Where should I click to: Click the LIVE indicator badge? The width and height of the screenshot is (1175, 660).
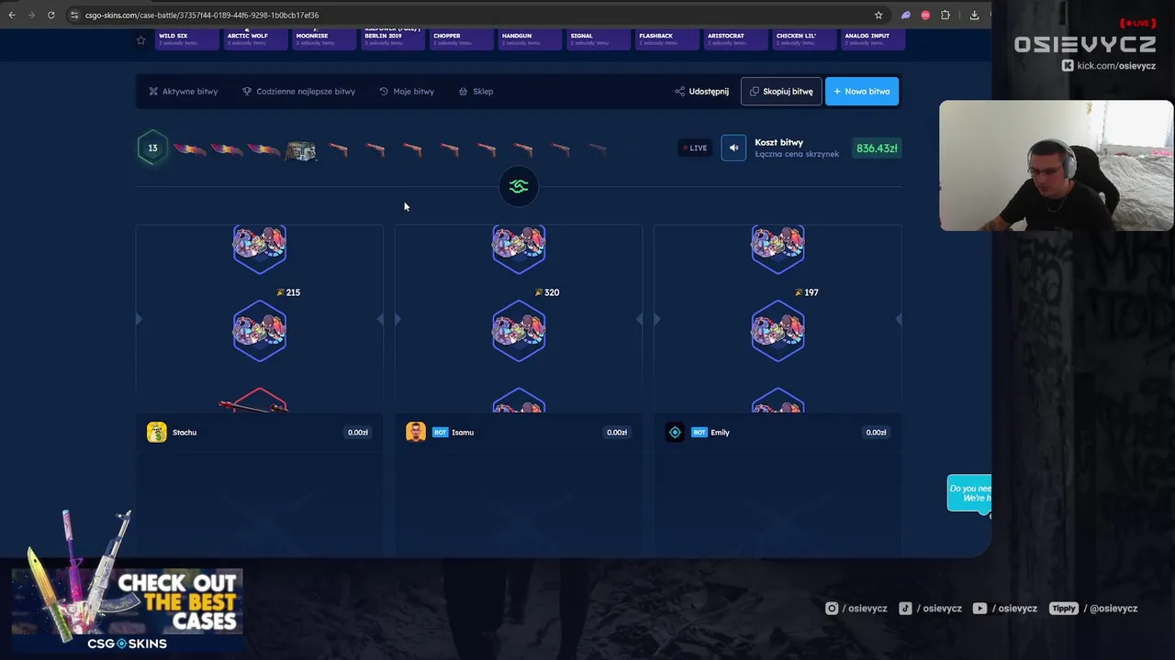pos(695,148)
